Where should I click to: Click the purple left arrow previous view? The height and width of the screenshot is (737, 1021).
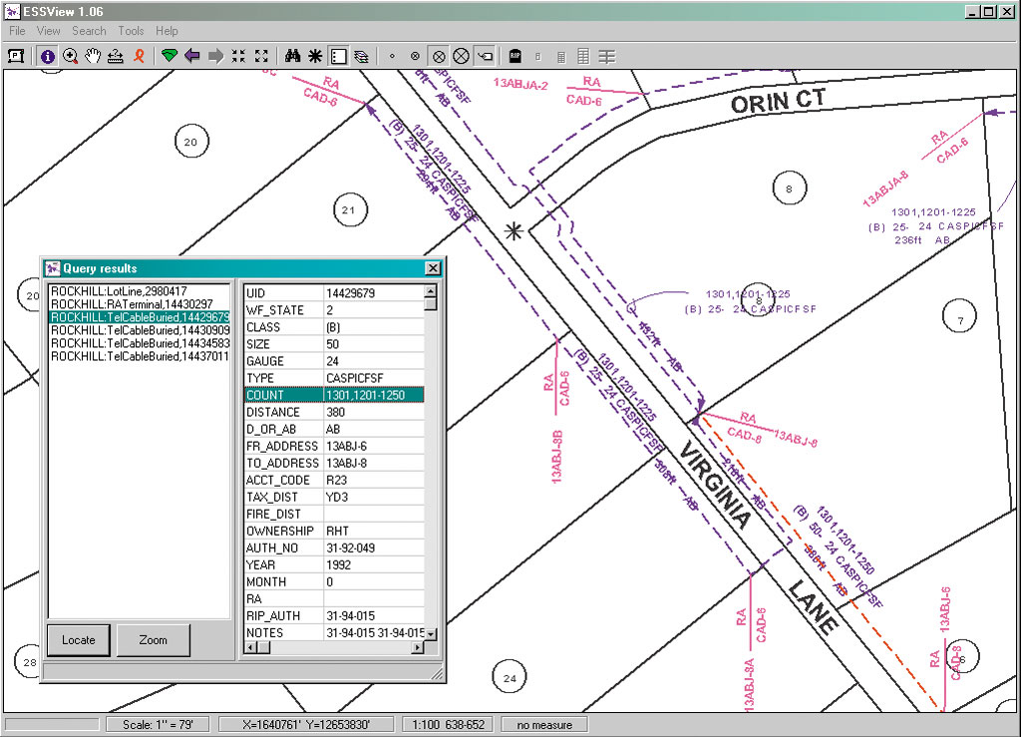tap(192, 56)
